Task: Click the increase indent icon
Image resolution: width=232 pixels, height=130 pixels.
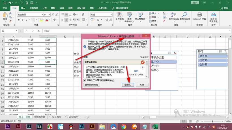Action: click(78, 20)
